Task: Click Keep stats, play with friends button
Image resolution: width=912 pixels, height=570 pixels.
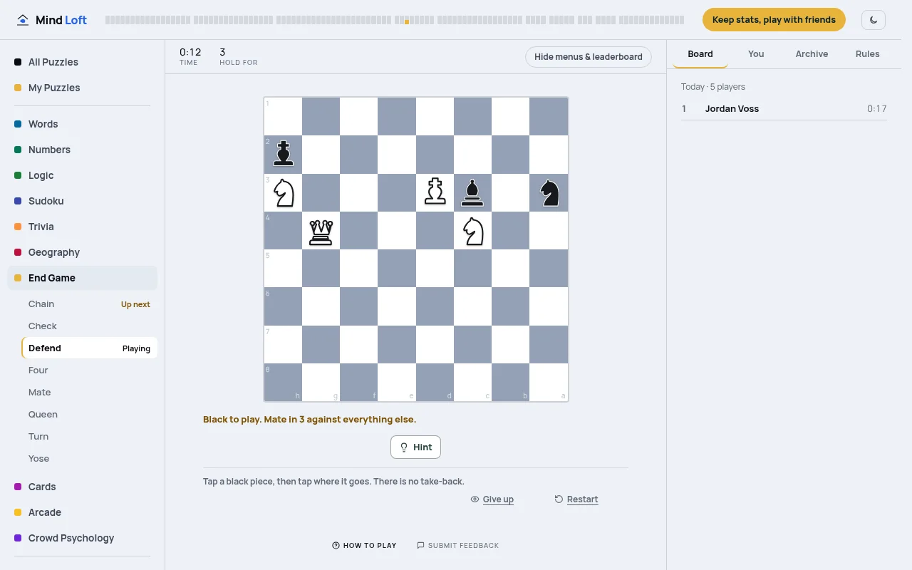Action: click(x=774, y=20)
